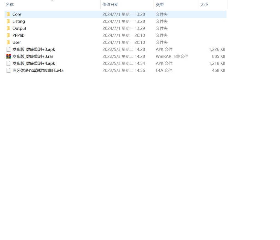Select the file icon of 发布版_健康监测+3.apk

pos(8,49)
